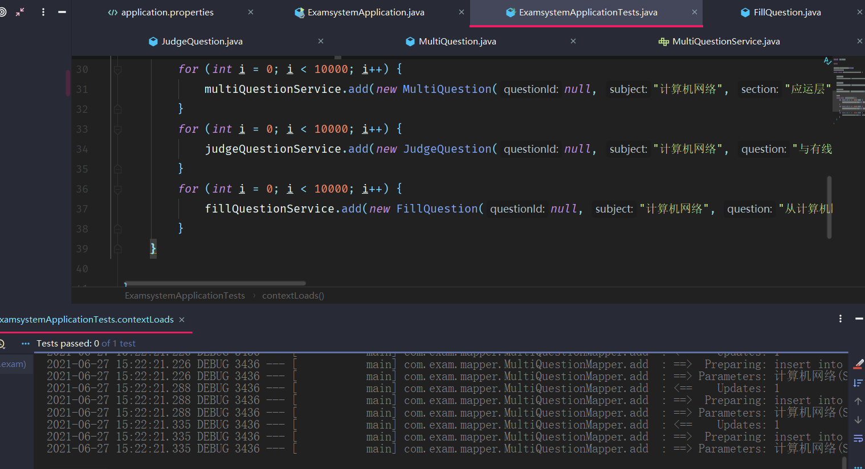The height and width of the screenshot is (469, 865).
Task: Click the fold end marker on line 38
Action: click(x=117, y=229)
